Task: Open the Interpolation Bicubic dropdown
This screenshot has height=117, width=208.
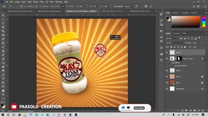Action: 129,6
